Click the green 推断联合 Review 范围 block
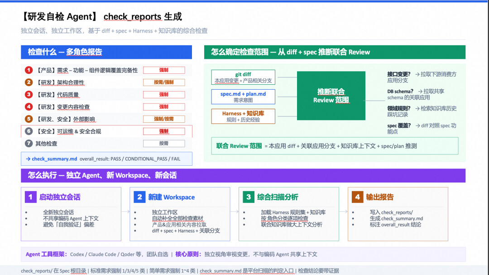The image size is (489, 275). tap(331, 96)
